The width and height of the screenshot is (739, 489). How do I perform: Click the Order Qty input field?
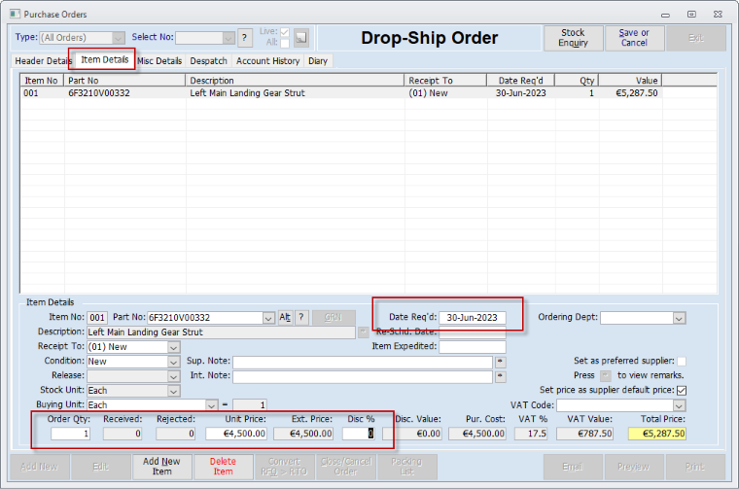tap(70, 434)
